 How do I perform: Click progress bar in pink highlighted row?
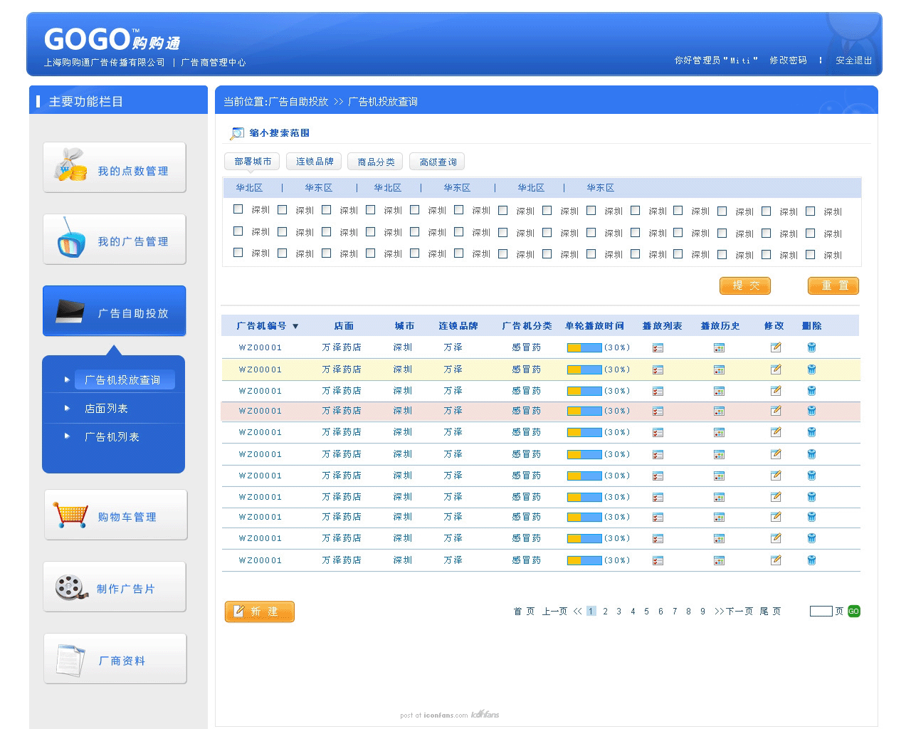tap(584, 411)
